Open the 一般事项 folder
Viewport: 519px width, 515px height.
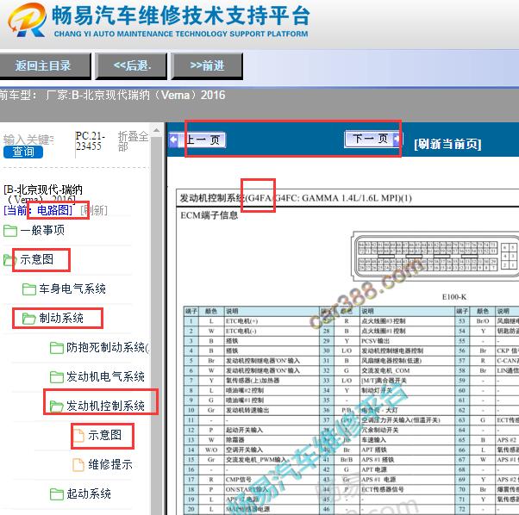[x=42, y=230]
